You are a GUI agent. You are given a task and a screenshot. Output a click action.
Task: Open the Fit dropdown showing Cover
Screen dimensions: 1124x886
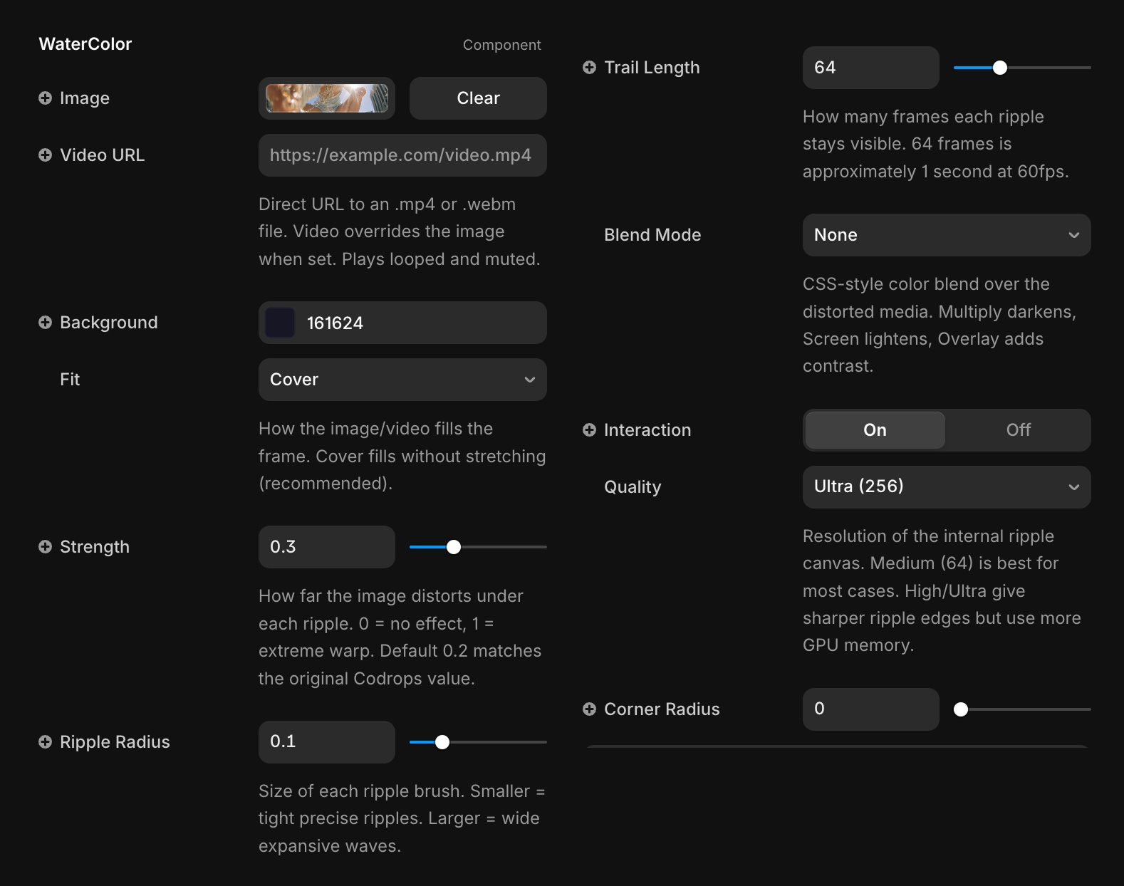pos(402,380)
